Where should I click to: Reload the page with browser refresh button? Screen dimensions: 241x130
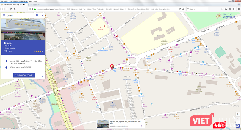11,9
